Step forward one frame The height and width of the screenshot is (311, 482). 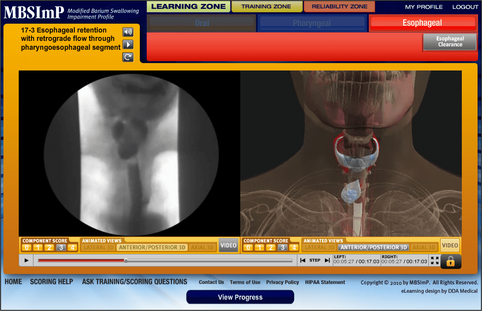point(327,260)
